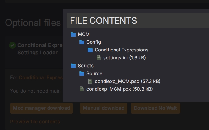Viewport: 209px width, 130px height.
Task: Click the Config folder icon
Action: click(x=82, y=42)
